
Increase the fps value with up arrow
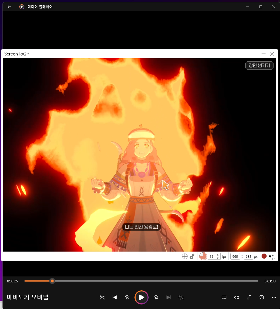point(218,255)
